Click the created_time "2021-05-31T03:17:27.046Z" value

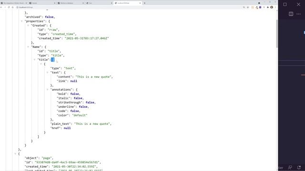tap(87, 38)
